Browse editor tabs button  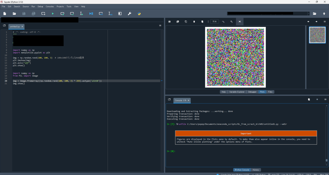(x=4, y=26)
